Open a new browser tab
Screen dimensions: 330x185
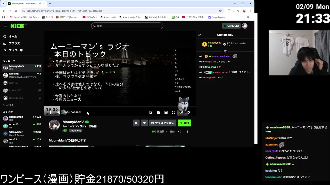click(x=50, y=3)
